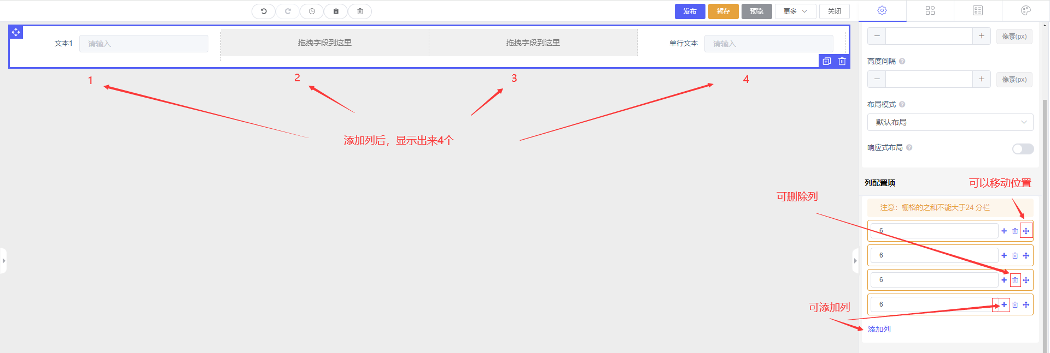Click the undo icon in top toolbar
This screenshot has height=353, width=1050.
coord(264,11)
